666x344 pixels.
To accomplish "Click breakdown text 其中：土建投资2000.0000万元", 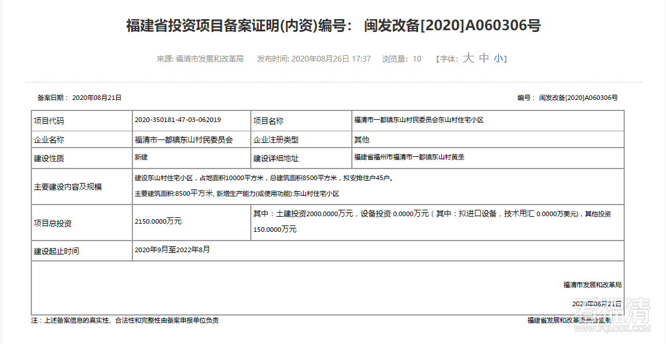I will (x=303, y=213).
